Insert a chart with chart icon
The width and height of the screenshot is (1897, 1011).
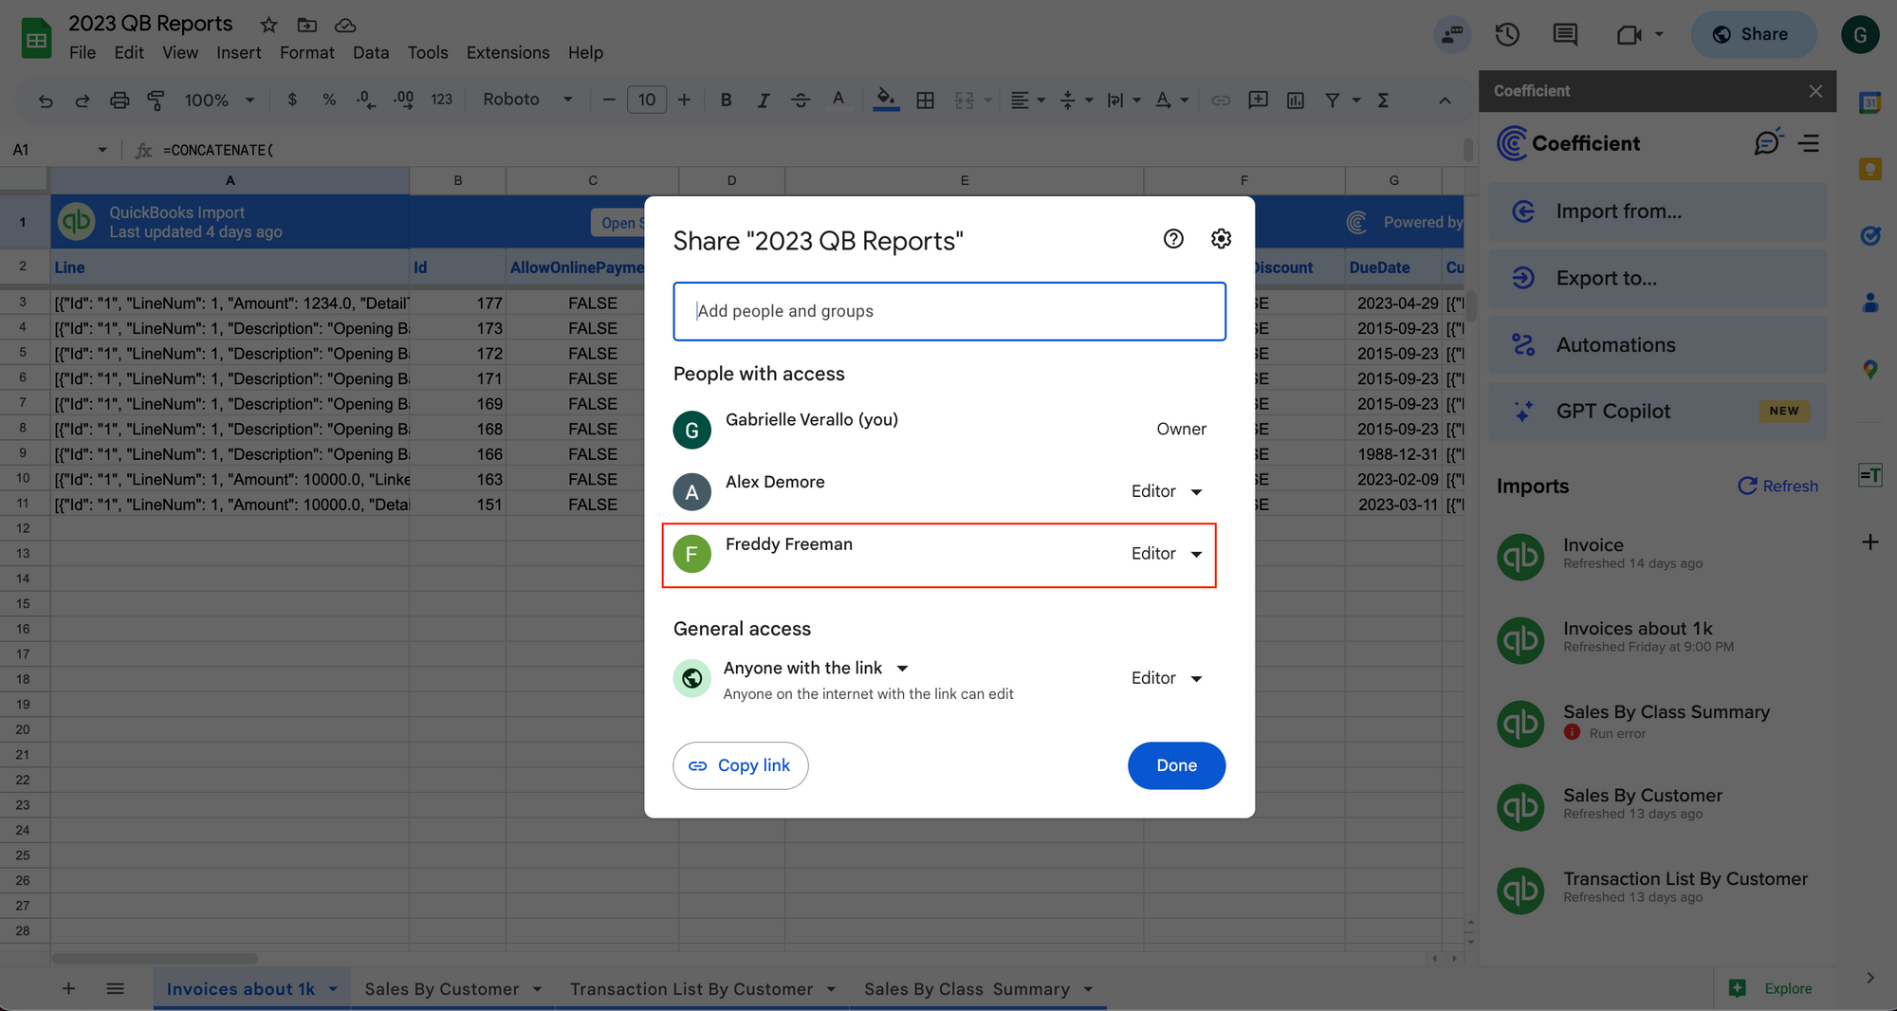click(1296, 100)
